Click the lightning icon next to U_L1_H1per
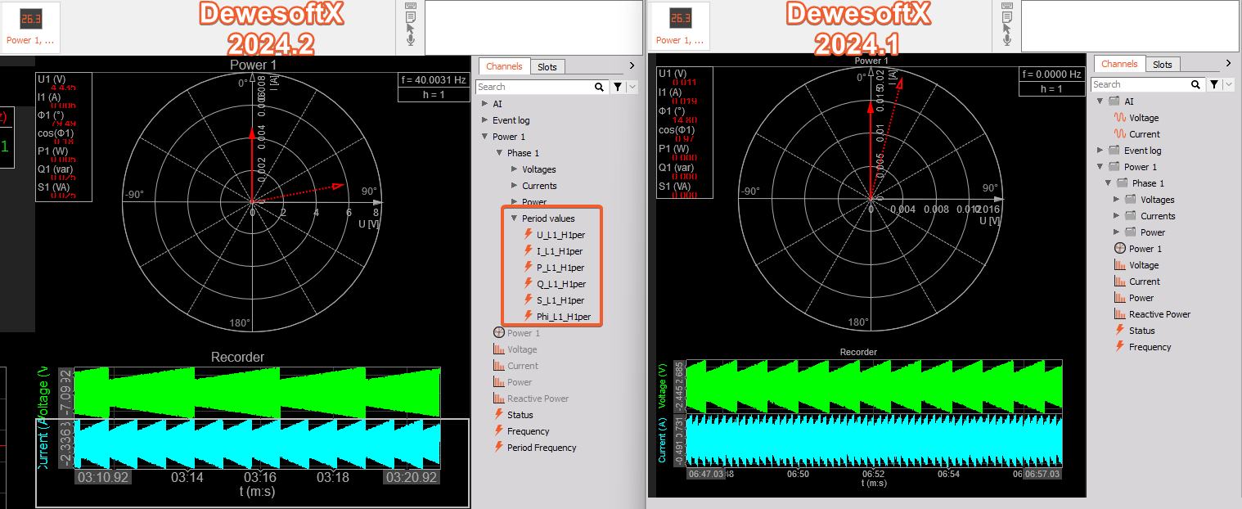This screenshot has width=1242, height=509. [529, 234]
